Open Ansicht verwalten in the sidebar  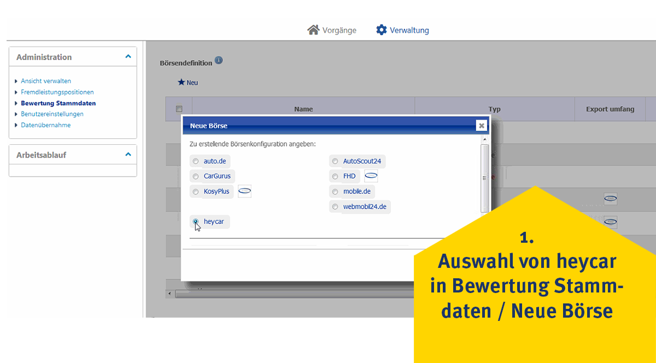tap(46, 81)
